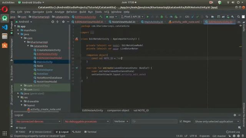Click companion object breadcrumb
Viewport: 246px width, 138px height.
tap(118, 110)
